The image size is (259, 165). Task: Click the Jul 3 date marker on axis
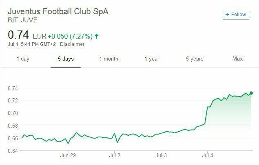pos(161,155)
